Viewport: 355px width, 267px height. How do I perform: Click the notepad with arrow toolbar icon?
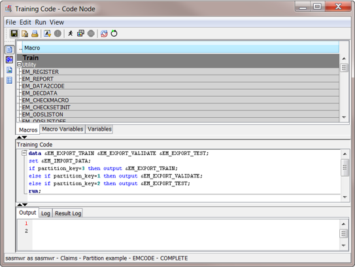pos(47,33)
